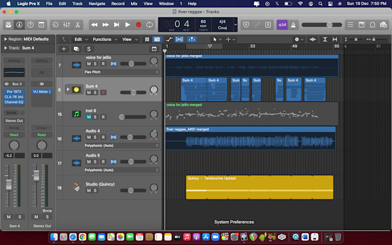This screenshot has height=245, width=392.
Task: Add a new track with plus button
Action: pos(64,49)
